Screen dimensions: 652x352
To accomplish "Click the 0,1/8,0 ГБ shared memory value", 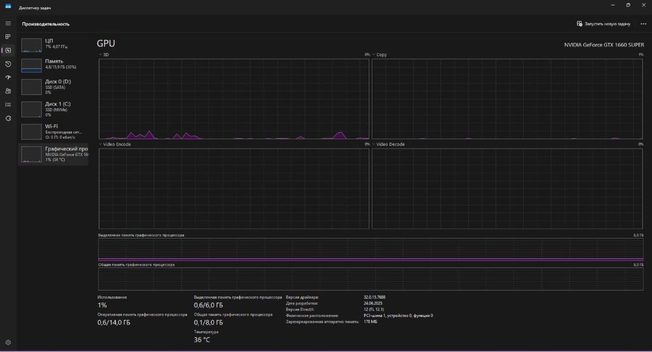I will (209, 323).
